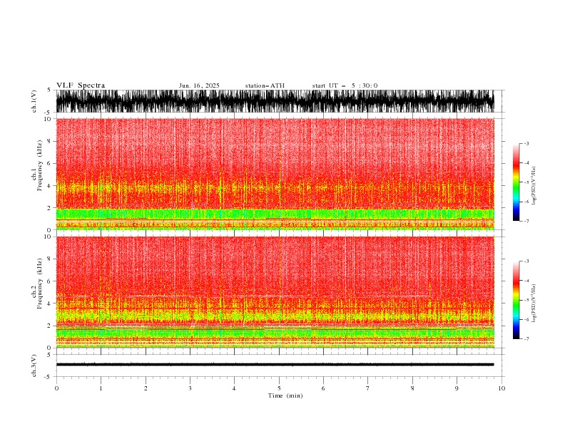The height and width of the screenshot is (436, 565).
Task: Click the time axis tick label '5'
Action: pos(279,388)
